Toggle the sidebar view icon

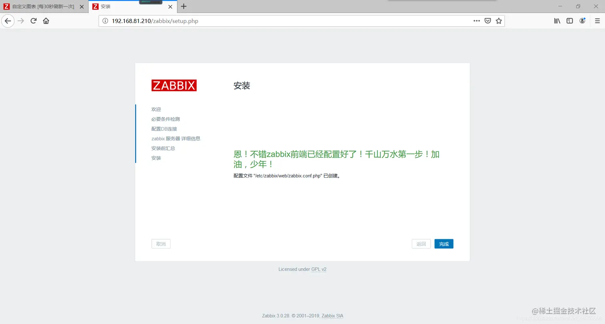pos(570,21)
